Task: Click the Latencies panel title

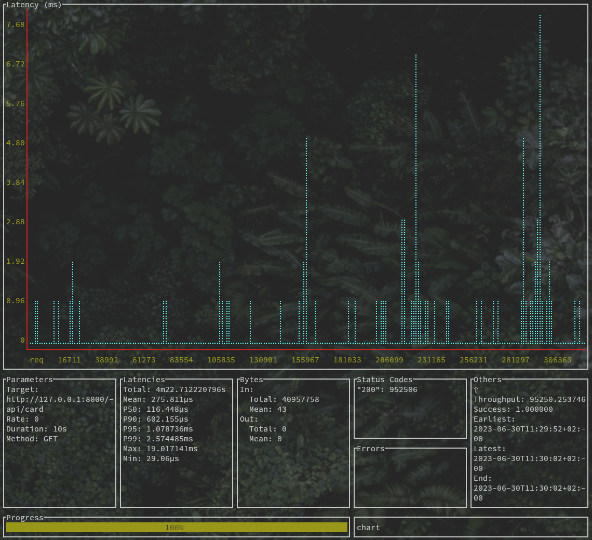Action: 144,380
